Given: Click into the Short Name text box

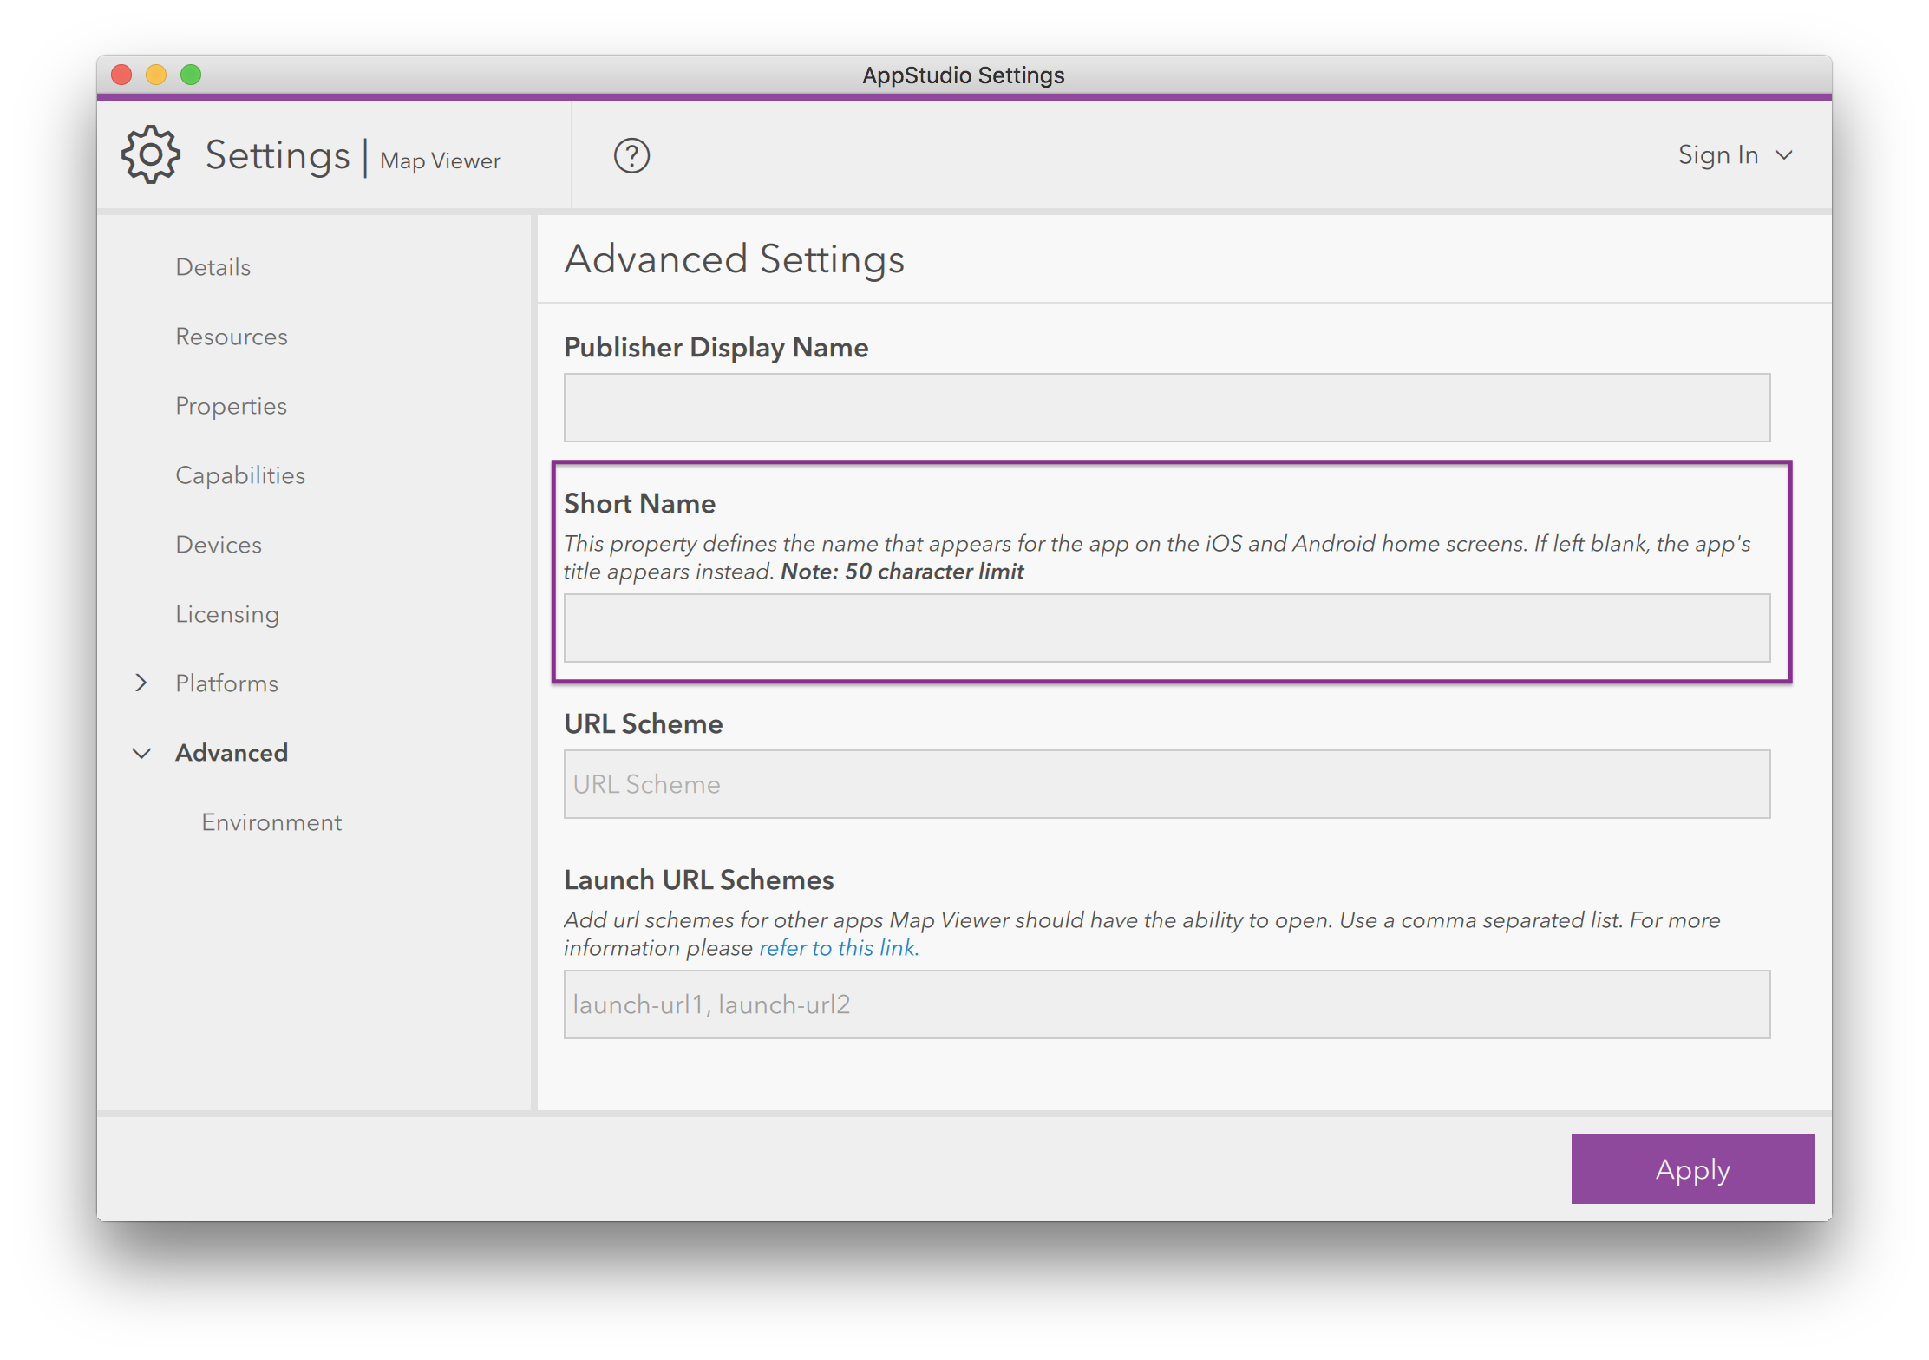Looking at the screenshot, I should [x=1167, y=628].
